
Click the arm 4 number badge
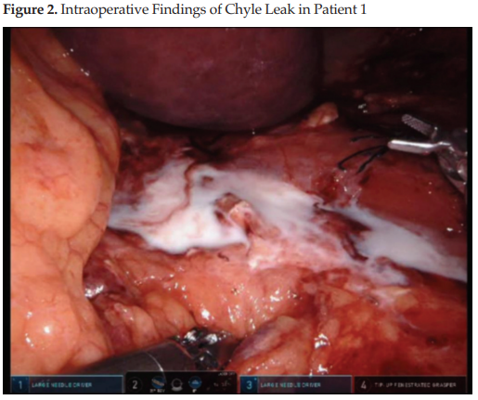tap(364, 385)
